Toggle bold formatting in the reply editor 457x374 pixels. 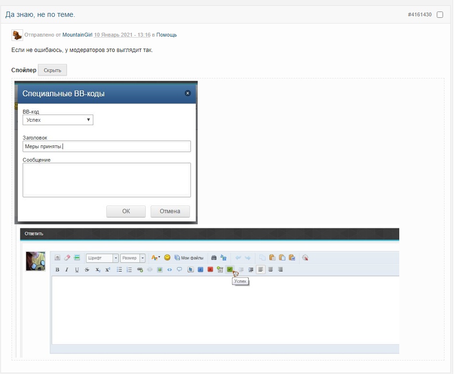[57, 270]
